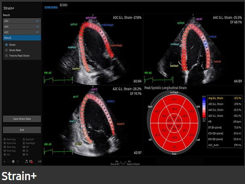245x184 pixels.
Task: Click Save Strain Data button
Action: pos(22,119)
